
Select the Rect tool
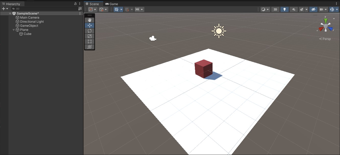pos(90,41)
